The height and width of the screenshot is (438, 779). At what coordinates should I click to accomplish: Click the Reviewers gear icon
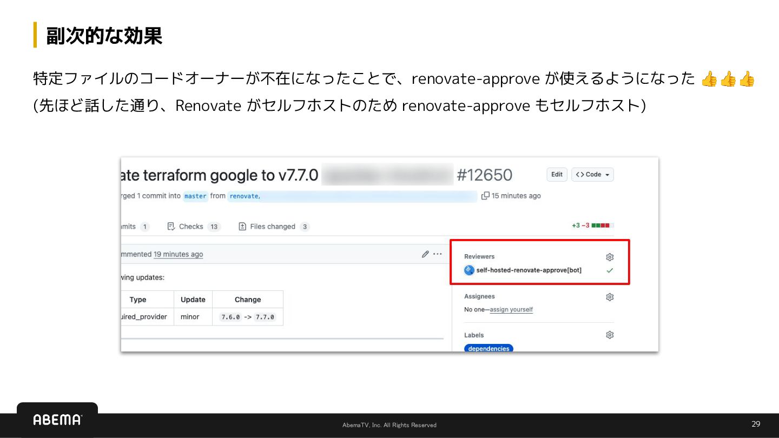tap(610, 257)
